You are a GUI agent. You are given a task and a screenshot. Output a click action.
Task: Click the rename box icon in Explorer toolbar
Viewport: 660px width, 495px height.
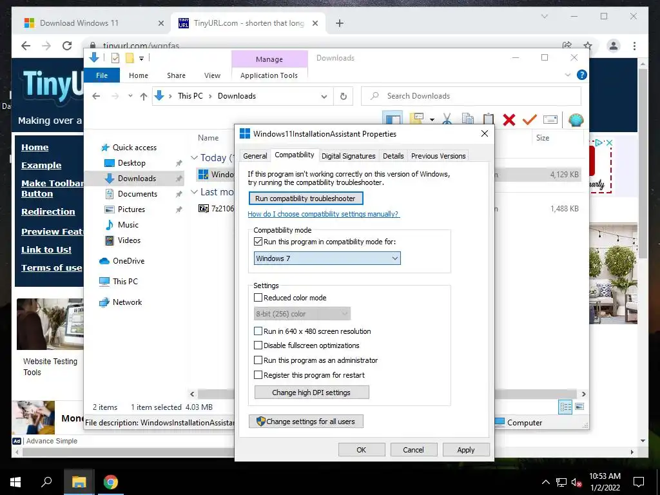pyautogui.click(x=550, y=119)
